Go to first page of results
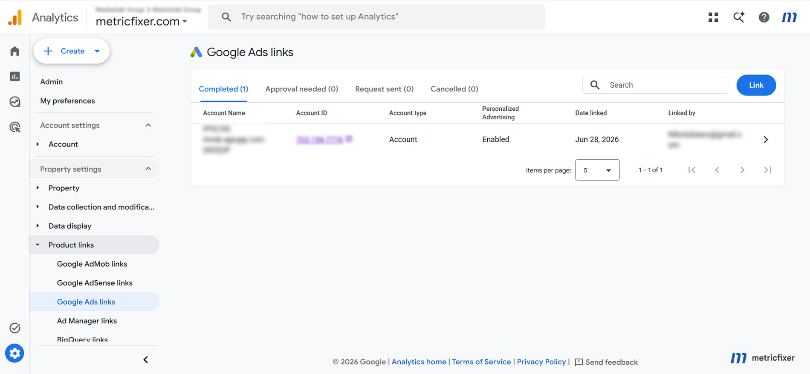 [692, 170]
